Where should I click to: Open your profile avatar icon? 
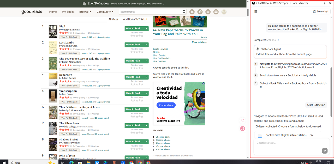pos(224,12)
